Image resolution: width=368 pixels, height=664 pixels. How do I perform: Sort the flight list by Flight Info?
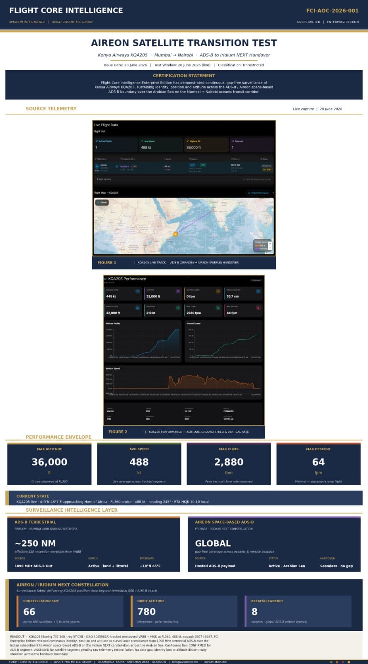click(x=101, y=159)
